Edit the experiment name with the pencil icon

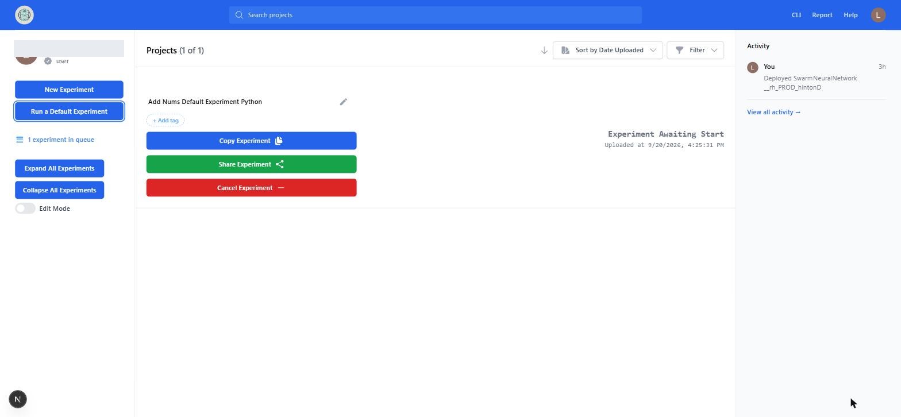coord(344,102)
